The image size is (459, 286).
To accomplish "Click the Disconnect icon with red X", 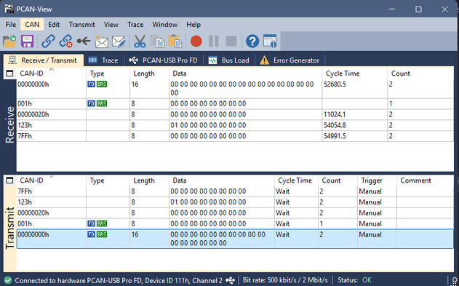I will pos(65,41).
